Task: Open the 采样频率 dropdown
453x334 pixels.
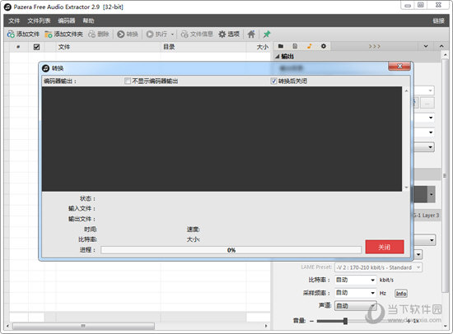Action: (372, 293)
